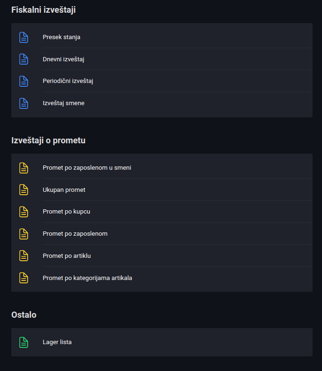Open the Presek stanja report

click(x=162, y=37)
